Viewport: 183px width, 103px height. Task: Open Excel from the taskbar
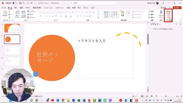(79, 100)
